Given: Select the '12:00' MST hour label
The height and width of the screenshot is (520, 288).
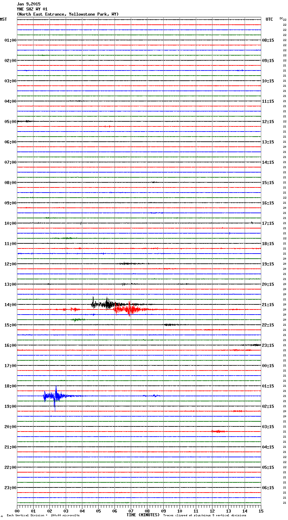Looking at the screenshot, I should click(11, 264).
